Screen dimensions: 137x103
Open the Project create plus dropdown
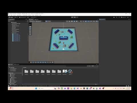pos(9,66)
